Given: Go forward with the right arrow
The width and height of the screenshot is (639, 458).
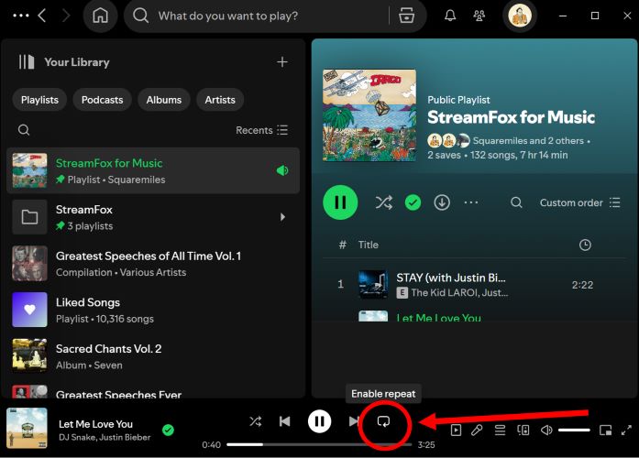Looking at the screenshot, I should [66, 16].
